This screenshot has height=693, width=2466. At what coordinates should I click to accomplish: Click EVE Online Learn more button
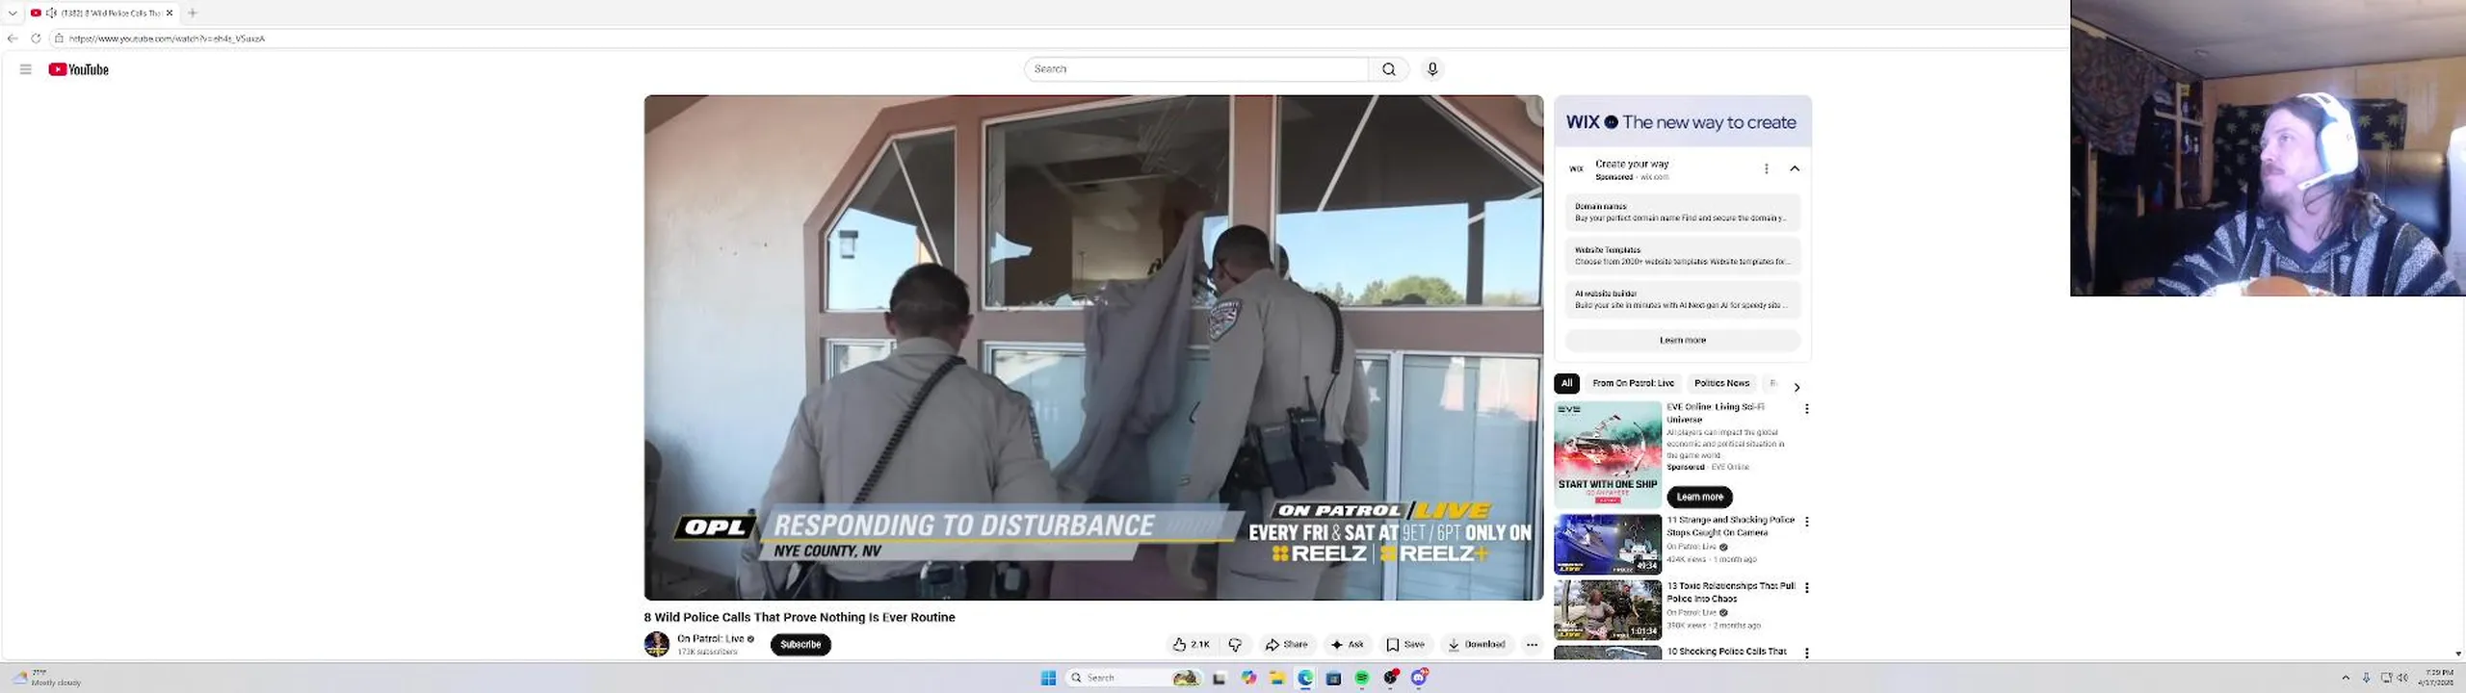coord(1699,497)
